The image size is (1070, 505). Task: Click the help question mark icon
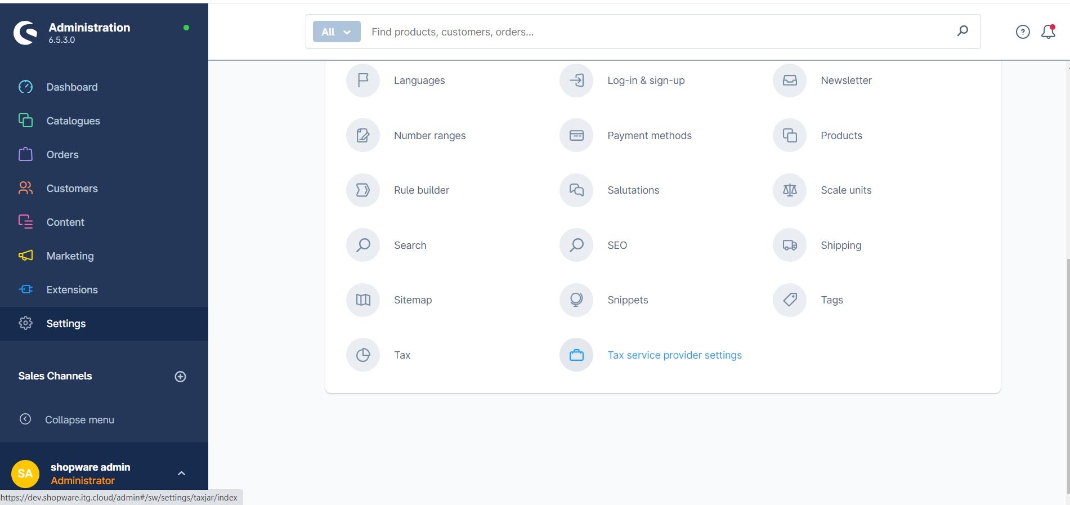point(1023,32)
